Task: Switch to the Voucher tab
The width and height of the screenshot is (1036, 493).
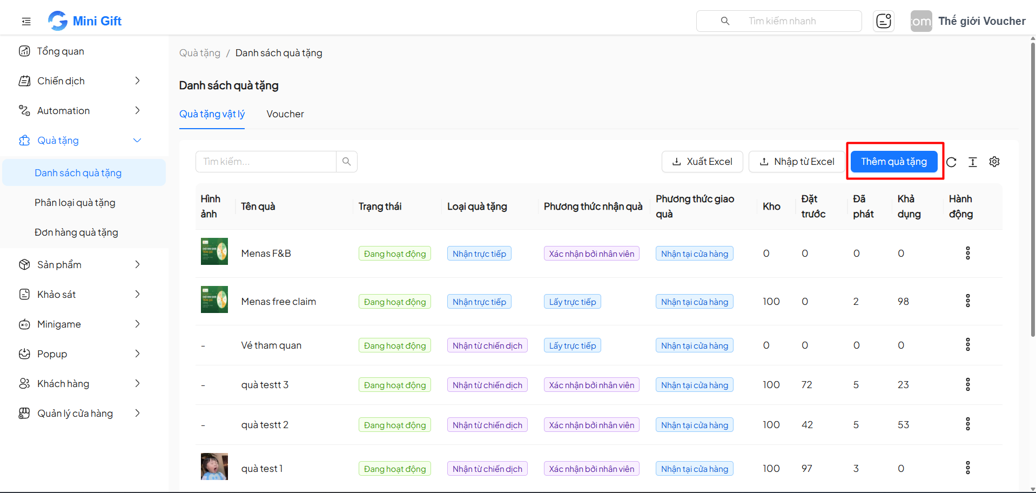Action: pos(285,114)
